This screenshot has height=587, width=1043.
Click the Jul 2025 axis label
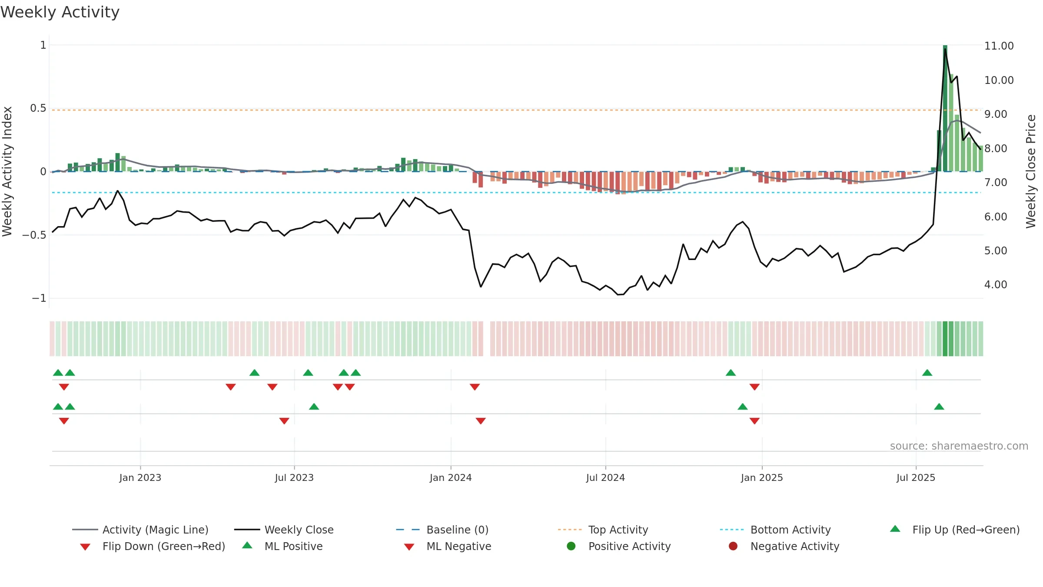click(916, 477)
